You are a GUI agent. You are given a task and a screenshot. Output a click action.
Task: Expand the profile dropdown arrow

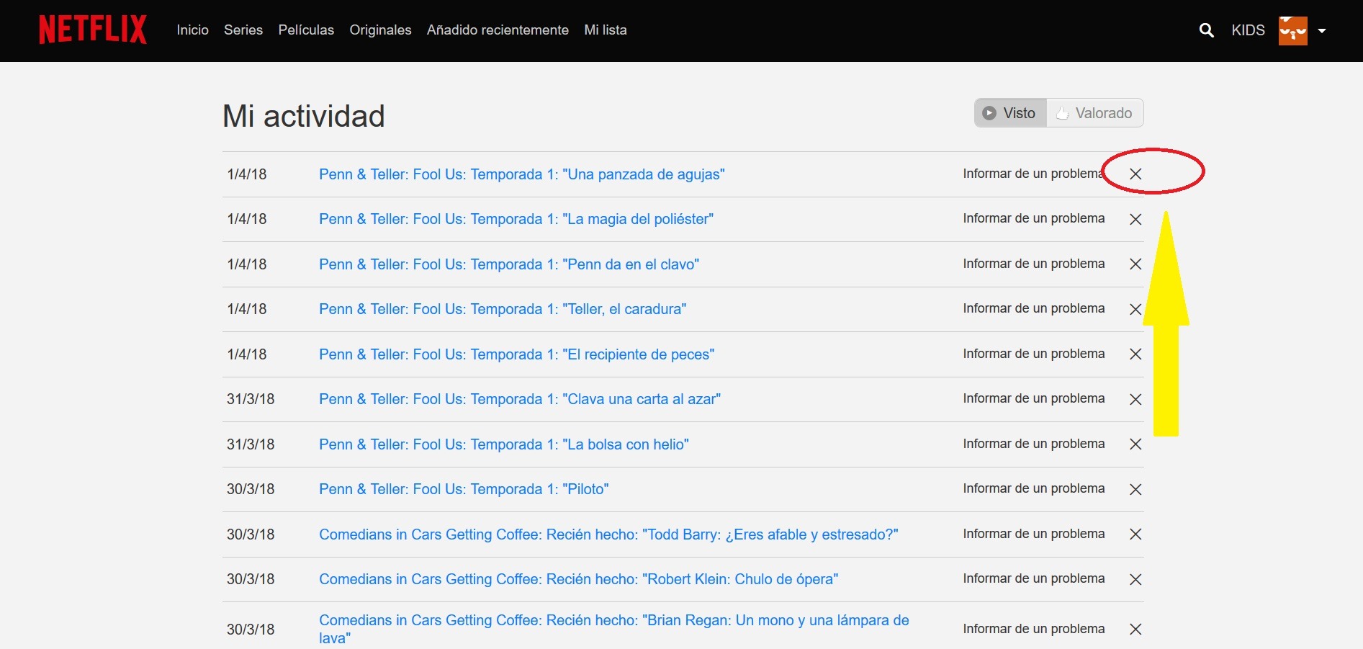[x=1322, y=31]
